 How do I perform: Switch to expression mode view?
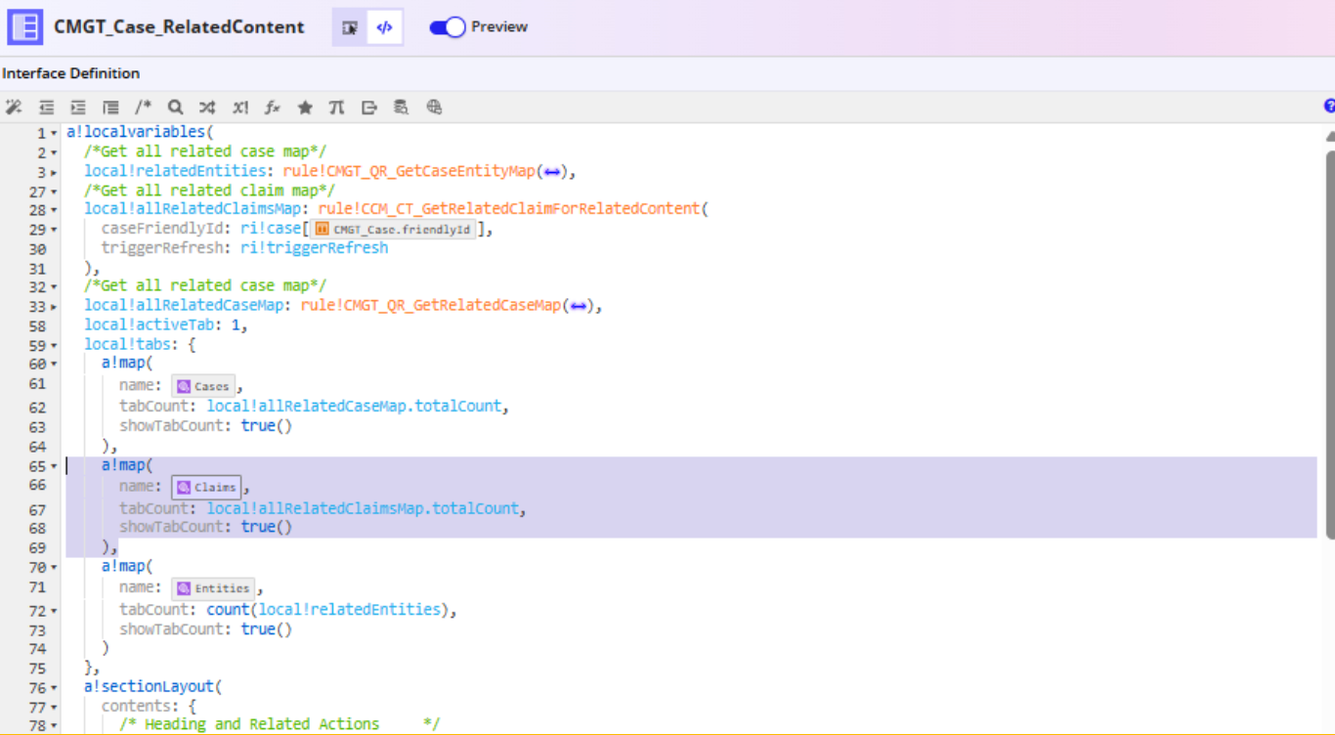pos(384,27)
